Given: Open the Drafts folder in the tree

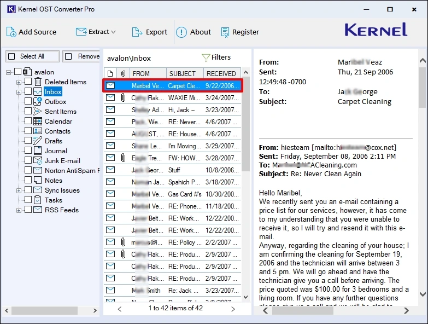Looking at the screenshot, I should coord(53,141).
